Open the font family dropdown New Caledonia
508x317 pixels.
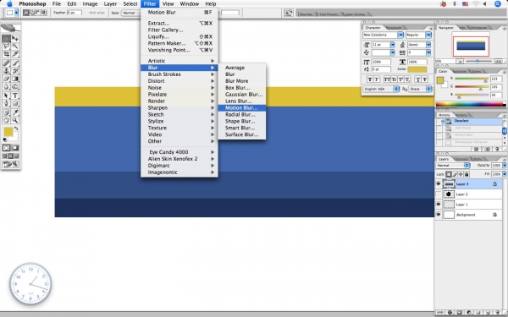click(383, 35)
